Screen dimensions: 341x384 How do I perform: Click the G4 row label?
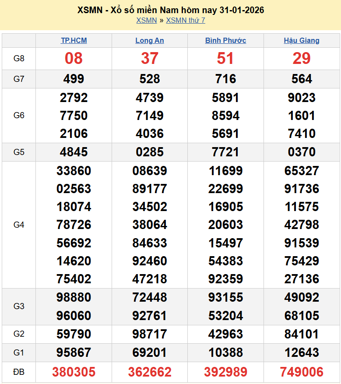tap(19, 225)
